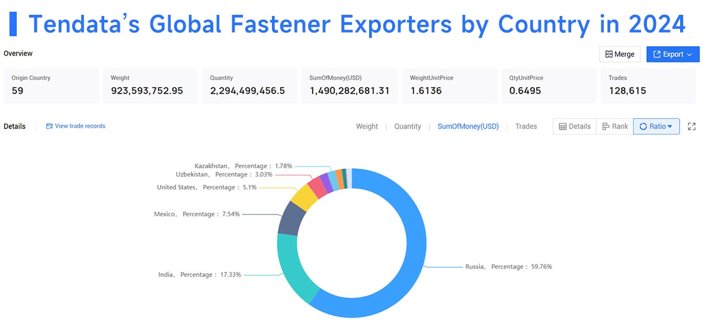The image size is (705, 324).
Task: Click the Trades 128,615 card
Action: click(648, 86)
